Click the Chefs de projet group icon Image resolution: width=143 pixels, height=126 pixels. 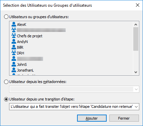14,36
